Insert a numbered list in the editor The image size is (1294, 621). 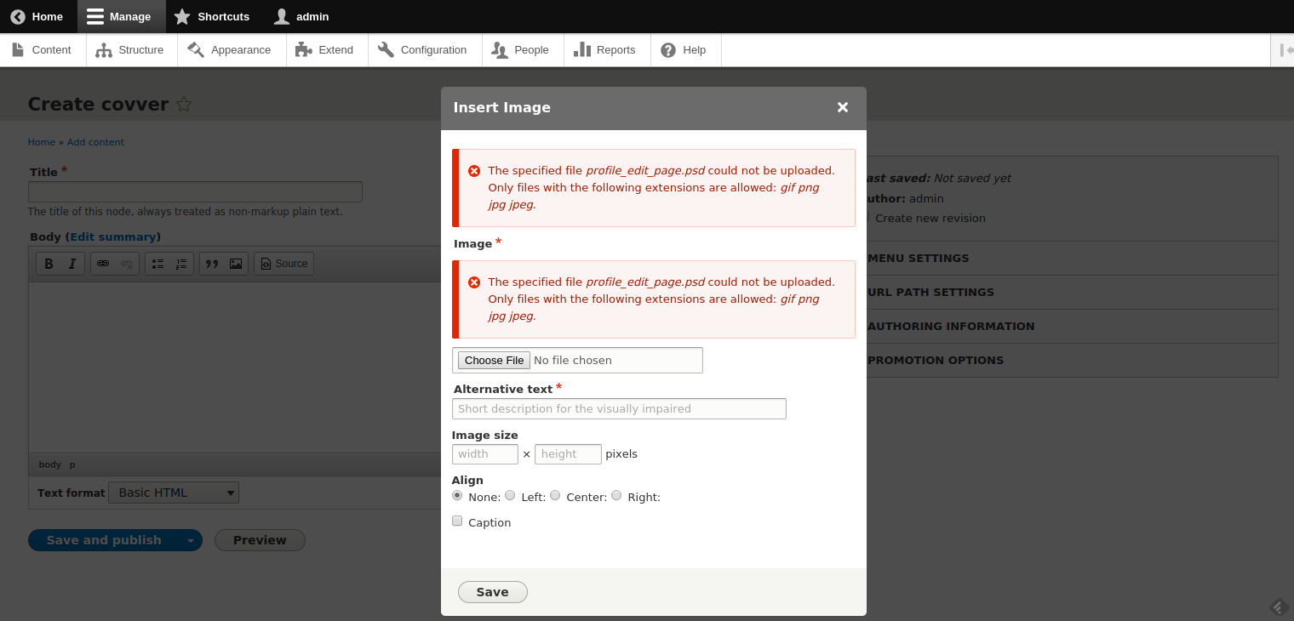(x=181, y=264)
